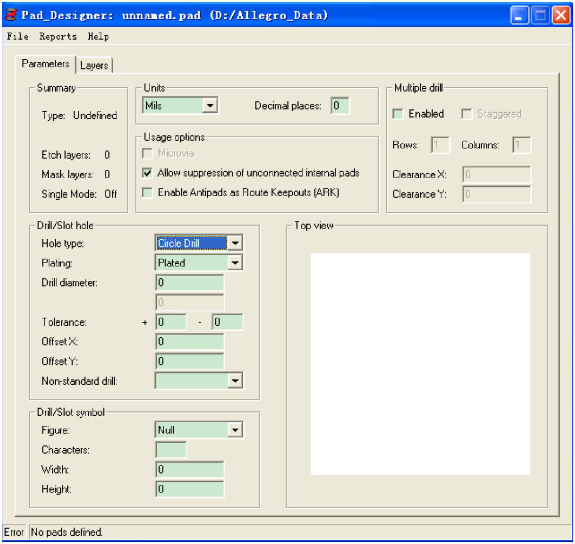Click the Drill diameter input field
575x544 pixels.
point(190,283)
